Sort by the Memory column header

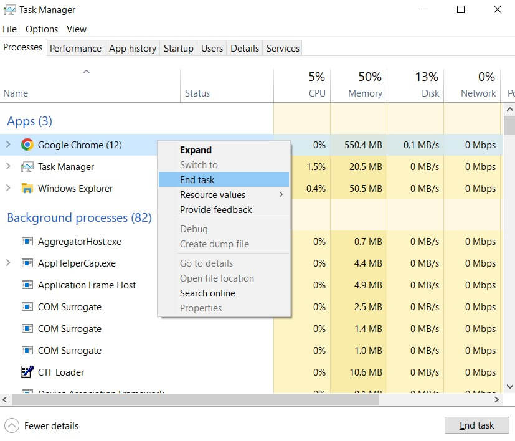(359, 85)
